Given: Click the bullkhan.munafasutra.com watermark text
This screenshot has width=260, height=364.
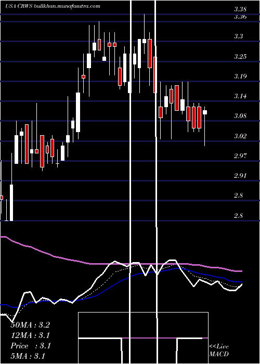Looking at the screenshot, I should (67, 6).
